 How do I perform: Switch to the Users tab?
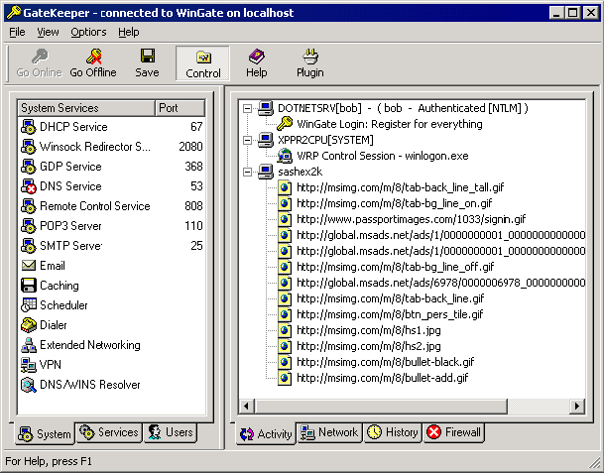click(170, 432)
